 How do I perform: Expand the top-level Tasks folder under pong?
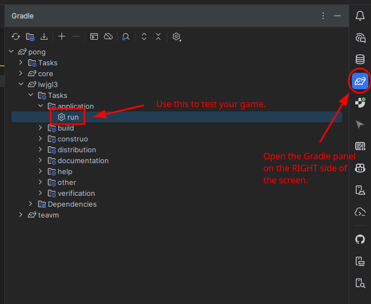click(x=21, y=63)
